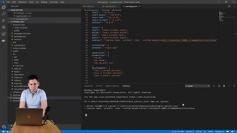The width and height of the screenshot is (237, 133).
Task: Click the feedback smiley in status bar
Action: (227, 132)
